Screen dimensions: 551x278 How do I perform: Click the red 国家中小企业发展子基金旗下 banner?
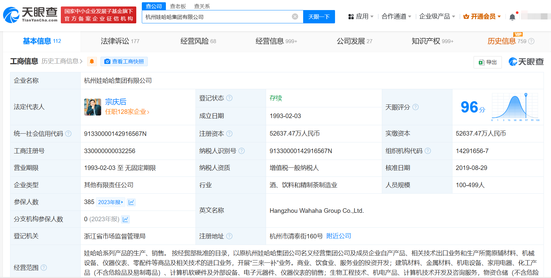tap(99, 15)
